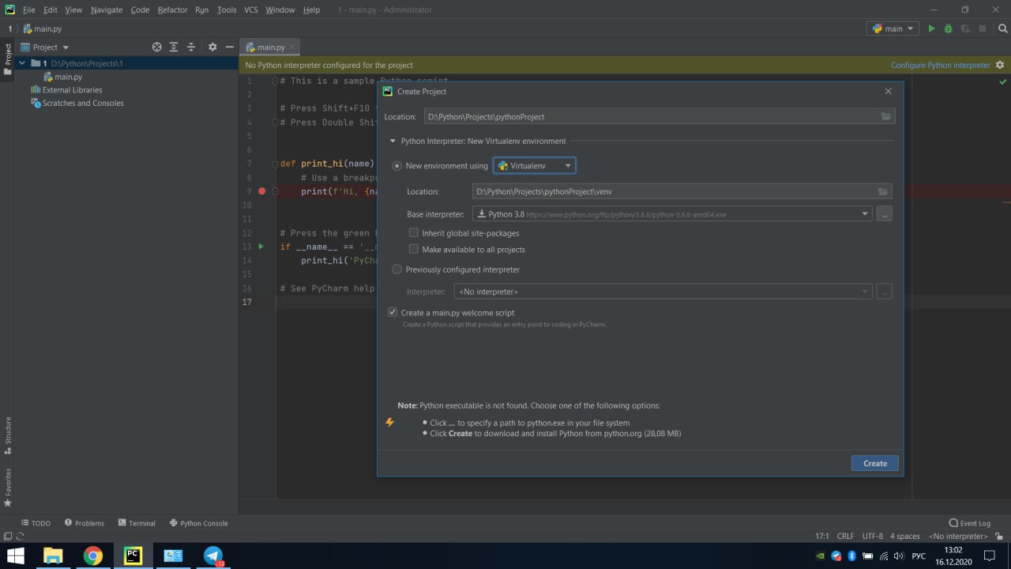The height and width of the screenshot is (569, 1011).
Task: Run the main configuration with the green play icon
Action: point(931,28)
